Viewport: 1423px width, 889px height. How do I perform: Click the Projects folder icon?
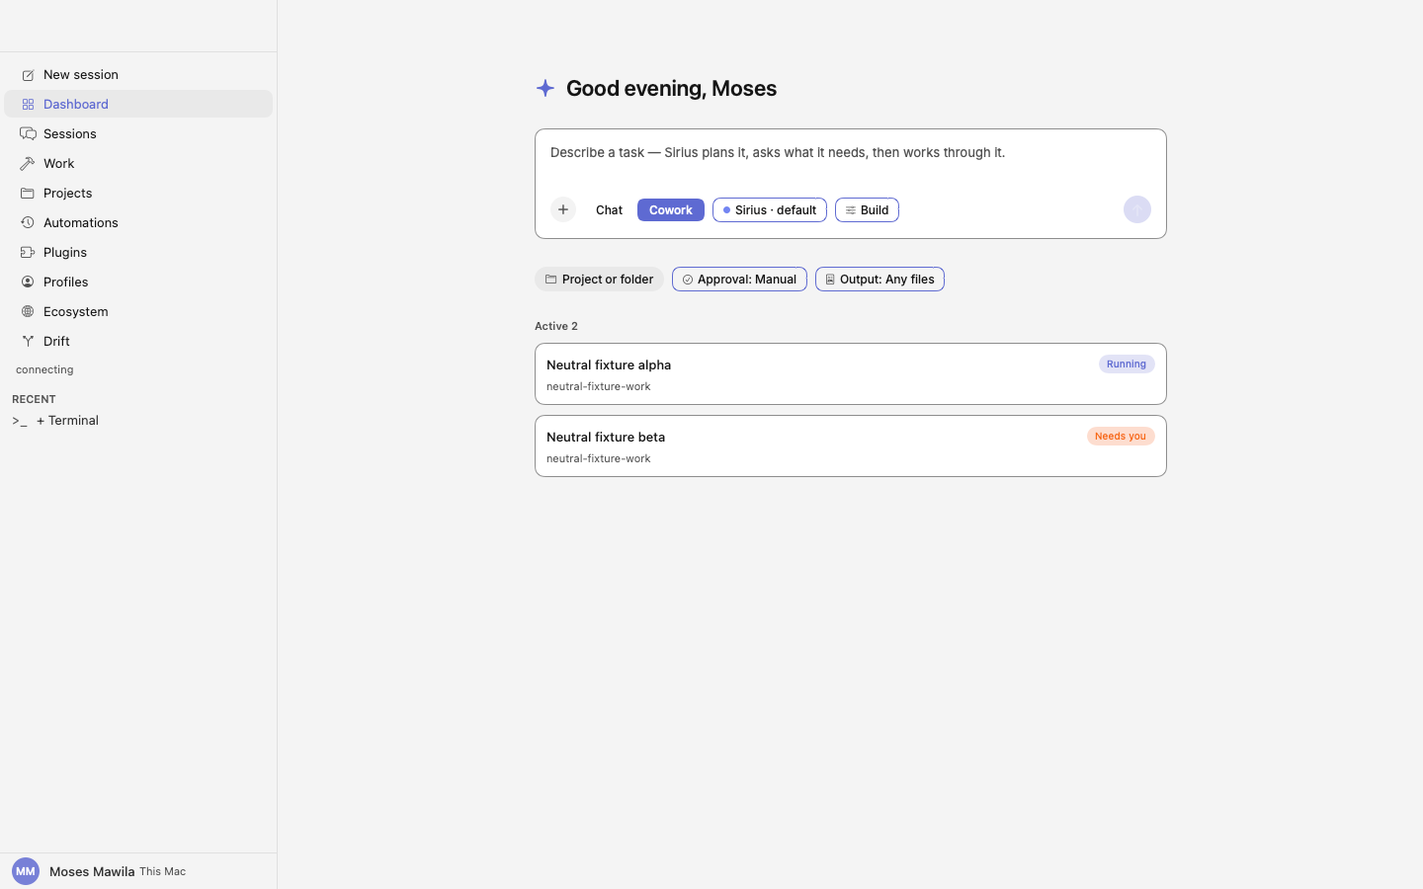[28, 194]
